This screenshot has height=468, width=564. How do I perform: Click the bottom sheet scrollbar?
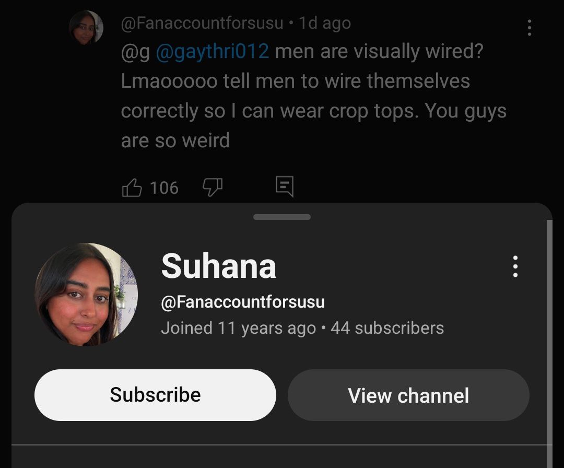coord(549,342)
